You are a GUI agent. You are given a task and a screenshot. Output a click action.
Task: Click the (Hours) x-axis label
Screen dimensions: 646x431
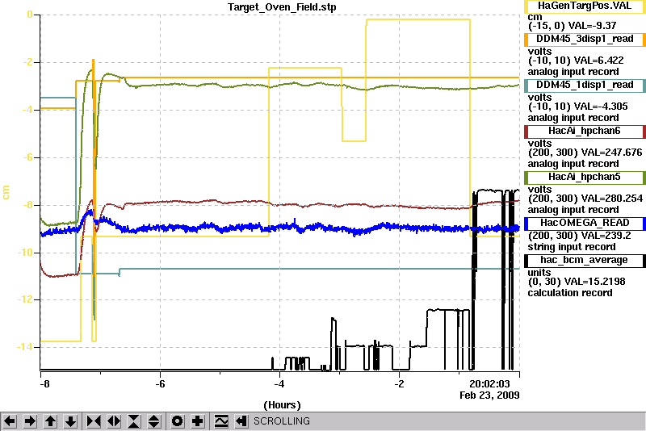[282, 405]
